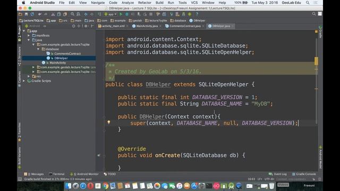This screenshot has height=191, width=340.
Task: Click the Undo arrow in toolbar
Action: click(40, 14)
